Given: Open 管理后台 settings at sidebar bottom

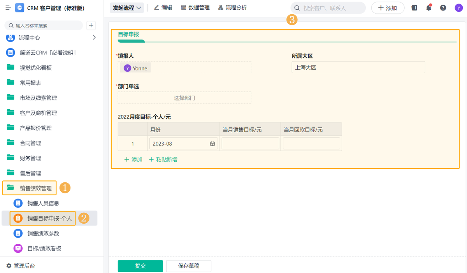Looking at the screenshot, I should [x=21, y=266].
